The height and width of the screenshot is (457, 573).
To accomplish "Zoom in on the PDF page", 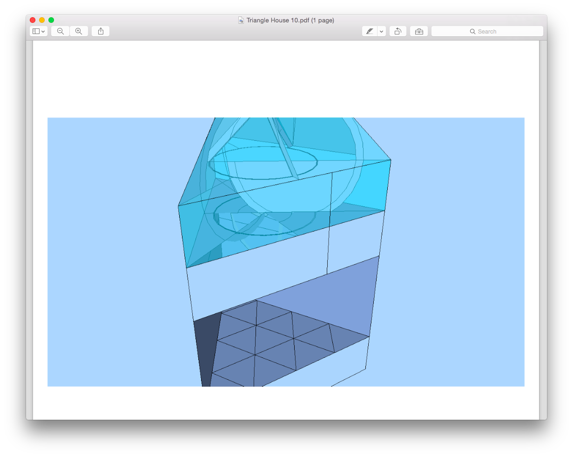I will (79, 31).
